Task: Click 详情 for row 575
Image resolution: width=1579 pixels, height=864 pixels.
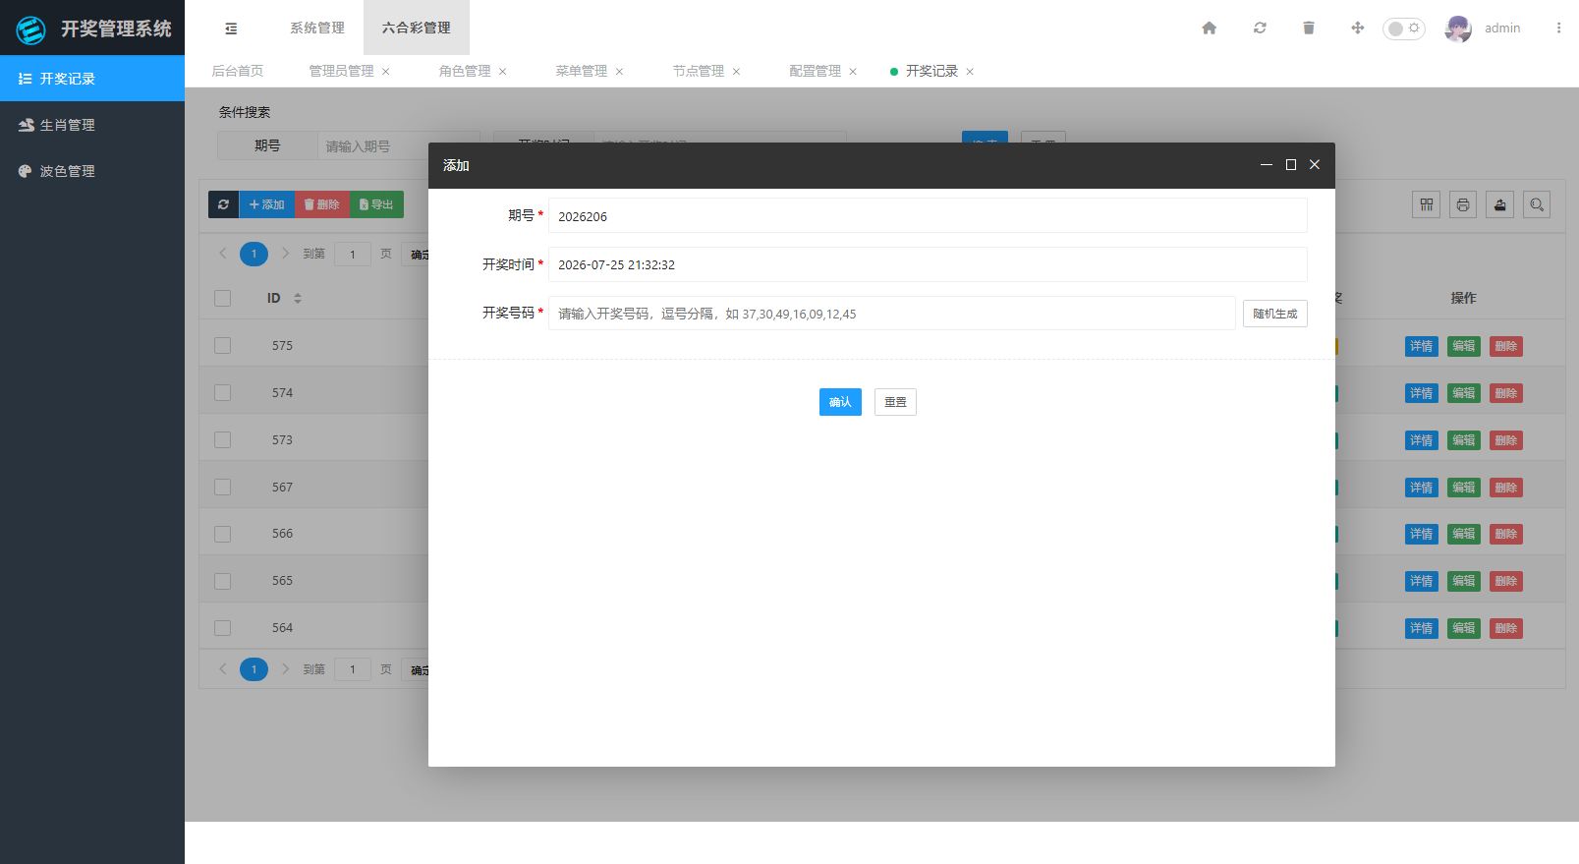Action: 1422,346
